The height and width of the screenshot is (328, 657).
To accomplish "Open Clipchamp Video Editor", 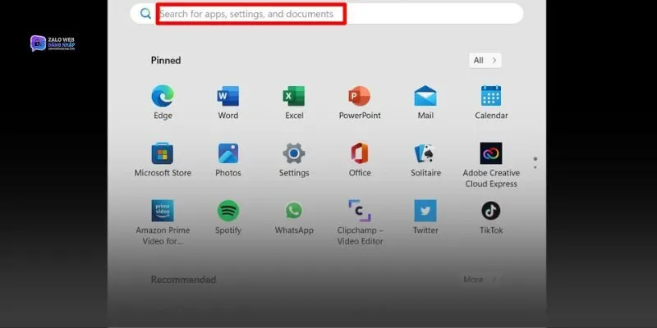I will coord(360,212).
